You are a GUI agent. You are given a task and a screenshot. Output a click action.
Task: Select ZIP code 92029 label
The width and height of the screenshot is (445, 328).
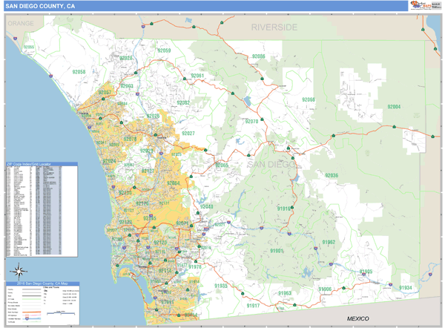146,151
